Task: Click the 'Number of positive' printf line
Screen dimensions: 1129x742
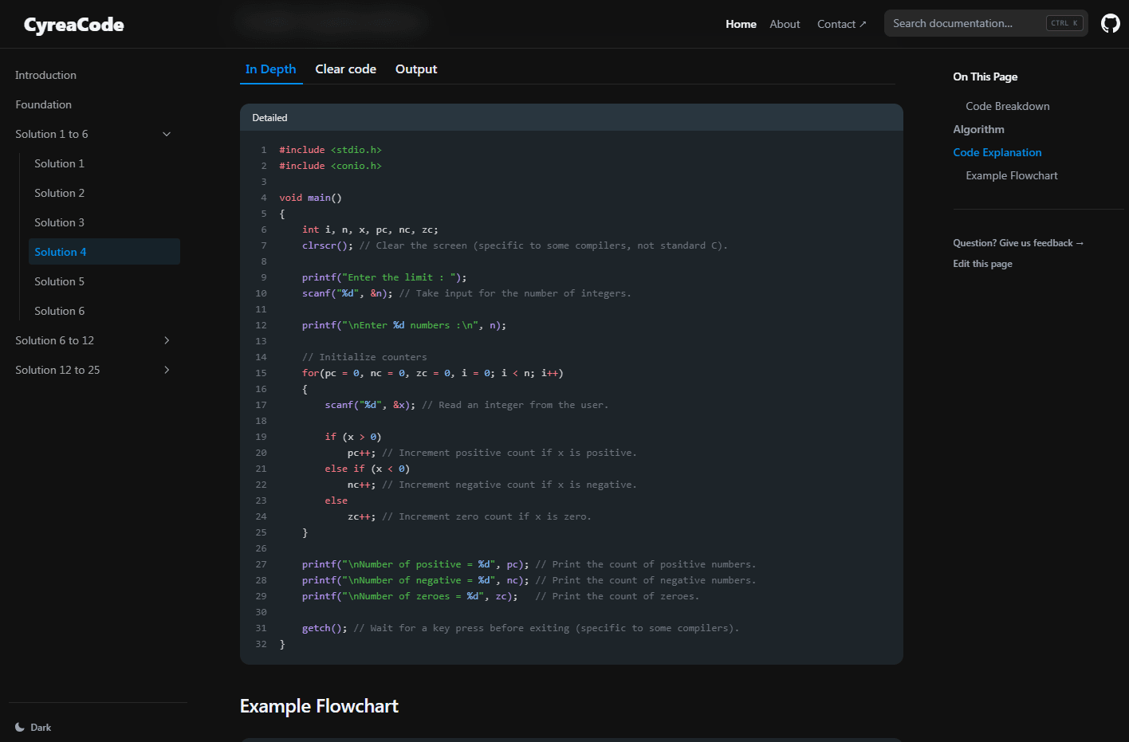Action: 529,564
